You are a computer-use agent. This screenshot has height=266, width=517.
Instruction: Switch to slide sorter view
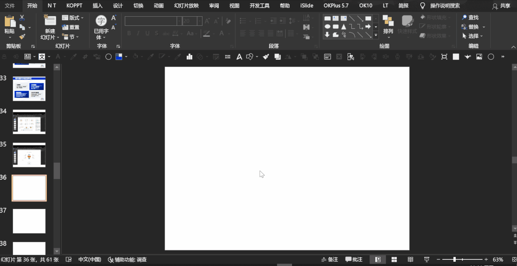394,259
